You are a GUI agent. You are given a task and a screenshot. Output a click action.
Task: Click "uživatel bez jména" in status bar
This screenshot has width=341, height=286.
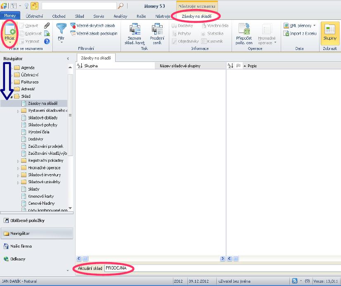pos(234,281)
